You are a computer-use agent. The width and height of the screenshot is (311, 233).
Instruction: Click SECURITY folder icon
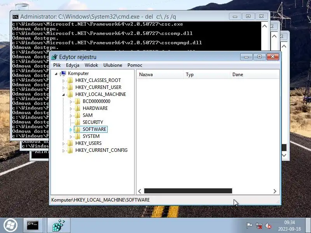[x=77, y=122]
